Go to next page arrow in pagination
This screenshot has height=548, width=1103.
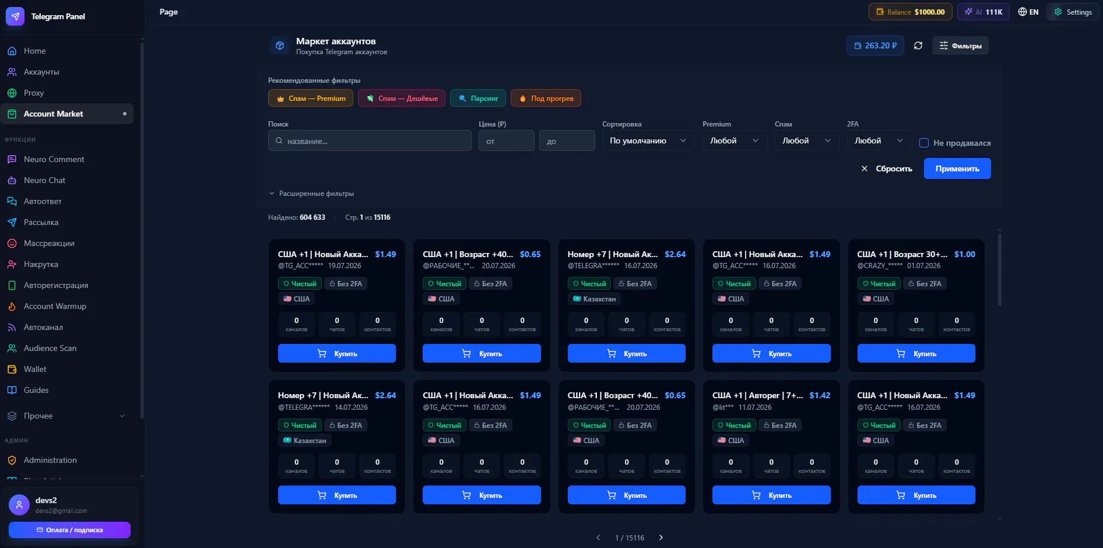pyautogui.click(x=661, y=538)
